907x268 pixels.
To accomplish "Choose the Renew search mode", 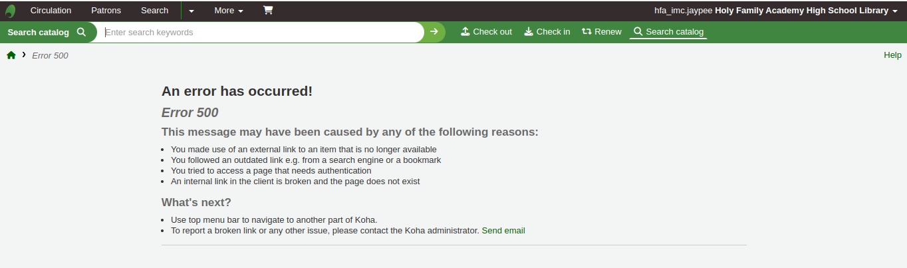I will tap(601, 32).
